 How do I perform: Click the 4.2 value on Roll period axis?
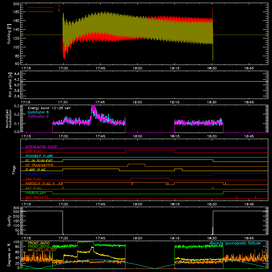click(17, 79)
